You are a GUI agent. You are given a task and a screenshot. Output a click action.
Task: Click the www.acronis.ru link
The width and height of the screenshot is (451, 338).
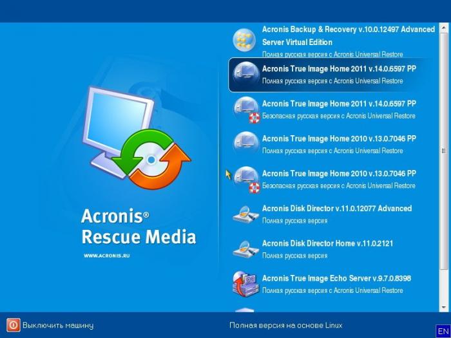pyautogui.click(x=107, y=256)
